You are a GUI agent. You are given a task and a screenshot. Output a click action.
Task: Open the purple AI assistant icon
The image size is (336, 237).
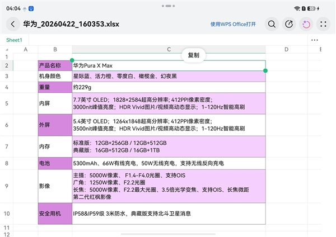306,25
